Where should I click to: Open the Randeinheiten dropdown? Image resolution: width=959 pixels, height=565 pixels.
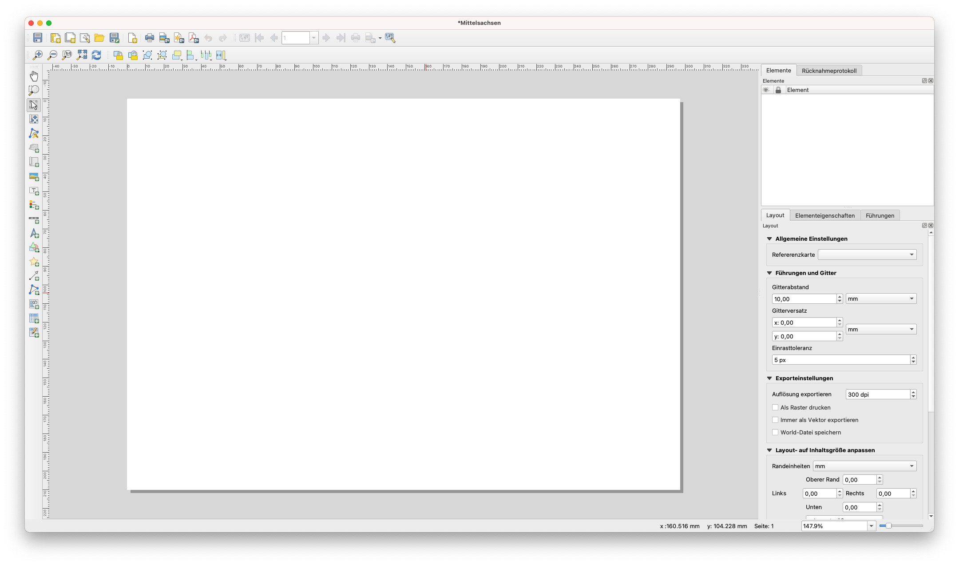coord(864,466)
